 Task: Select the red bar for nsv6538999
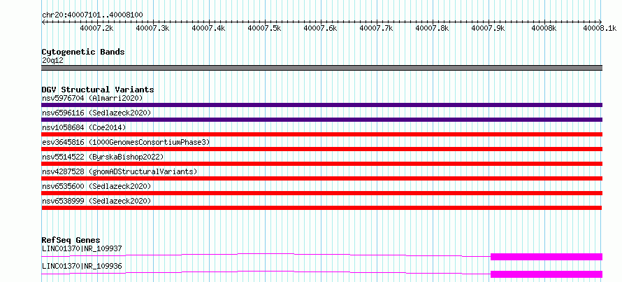click(321, 208)
